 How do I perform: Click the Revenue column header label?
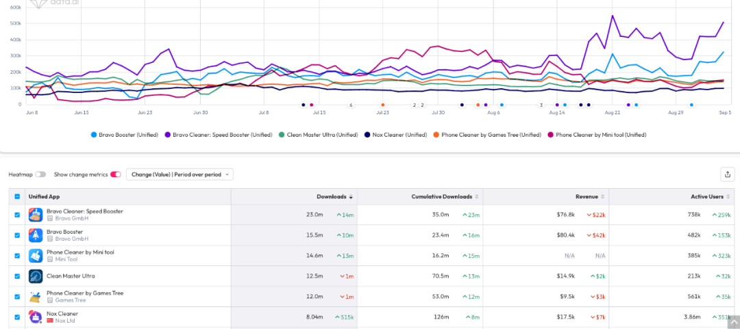pos(587,196)
